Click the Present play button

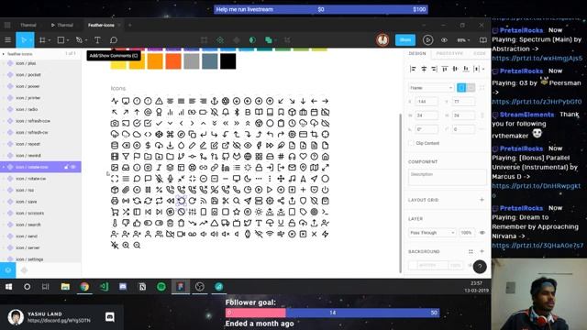point(427,40)
